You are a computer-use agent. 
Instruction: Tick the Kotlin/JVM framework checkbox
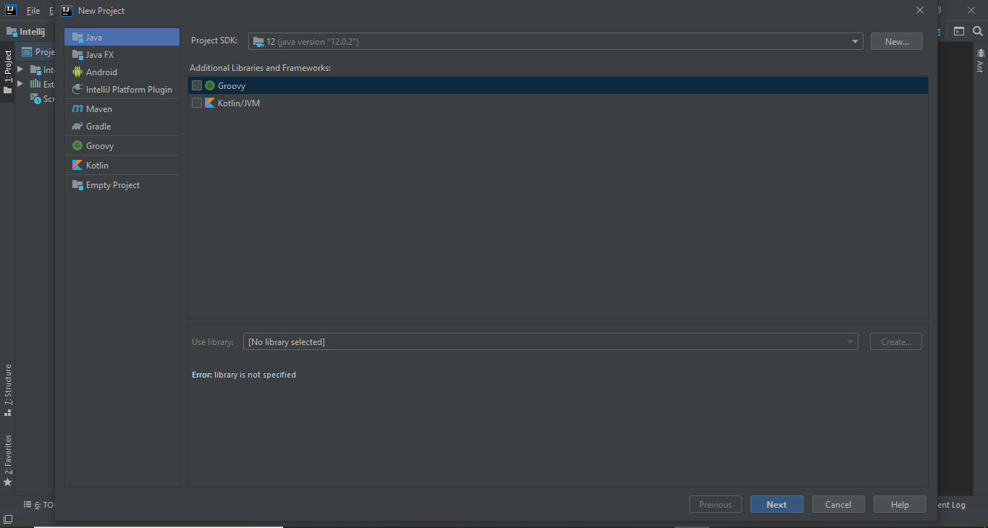click(x=197, y=103)
